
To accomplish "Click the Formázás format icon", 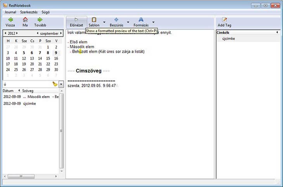I will tap(141, 20).
